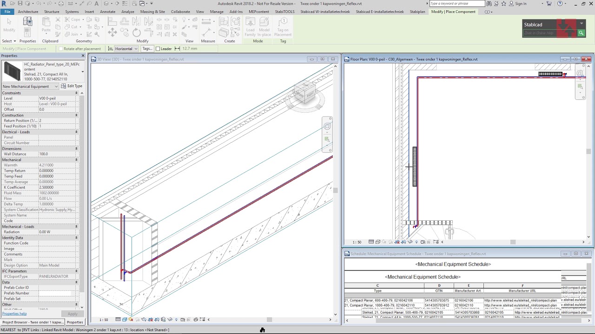Switch to the Systems ribbon tab

tap(72, 12)
